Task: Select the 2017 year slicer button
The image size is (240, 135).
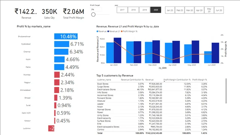Action: coord(122,10)
